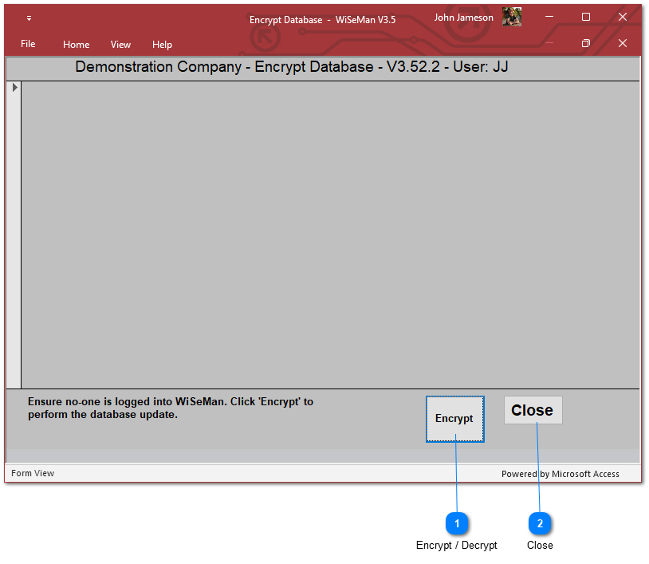
Task: Restore down the inner form window
Action: click(586, 43)
